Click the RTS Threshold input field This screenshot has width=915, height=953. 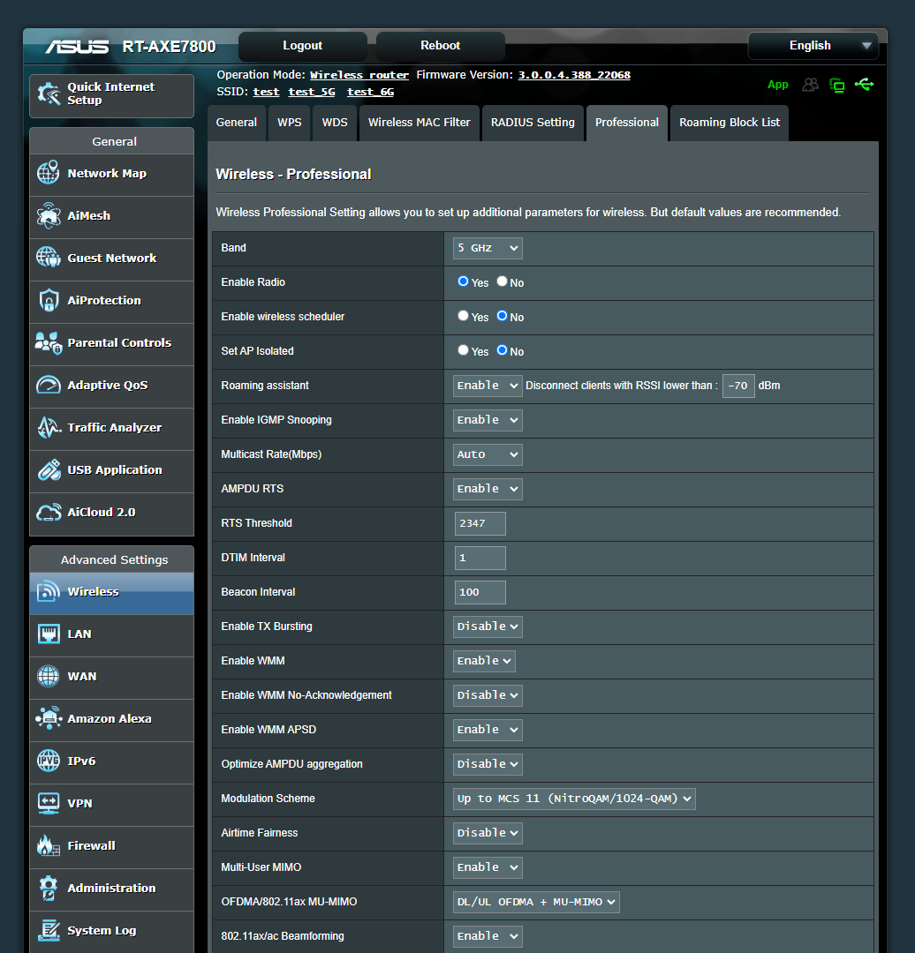pyautogui.click(x=480, y=523)
